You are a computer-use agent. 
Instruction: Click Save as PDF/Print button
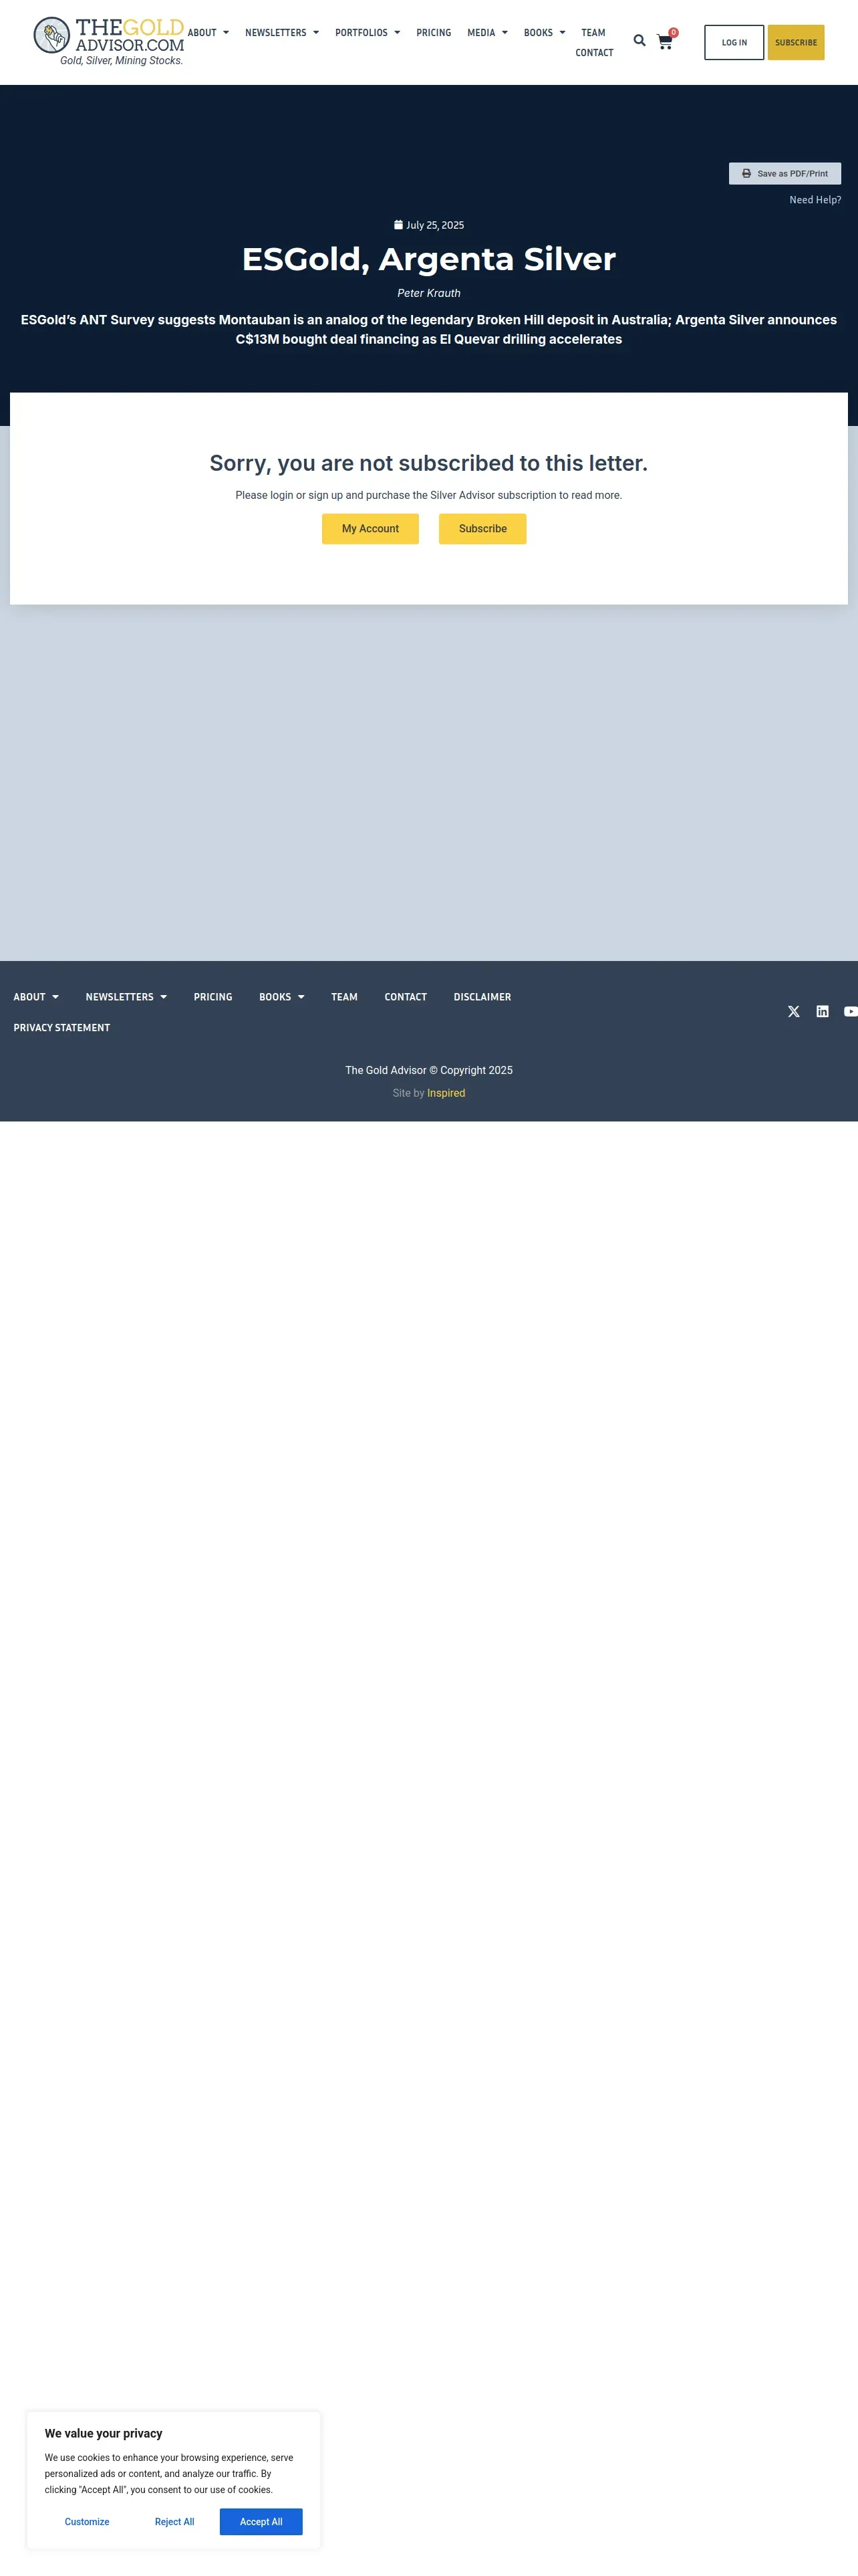click(x=785, y=174)
